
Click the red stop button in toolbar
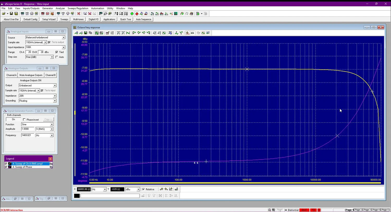point(137,14)
